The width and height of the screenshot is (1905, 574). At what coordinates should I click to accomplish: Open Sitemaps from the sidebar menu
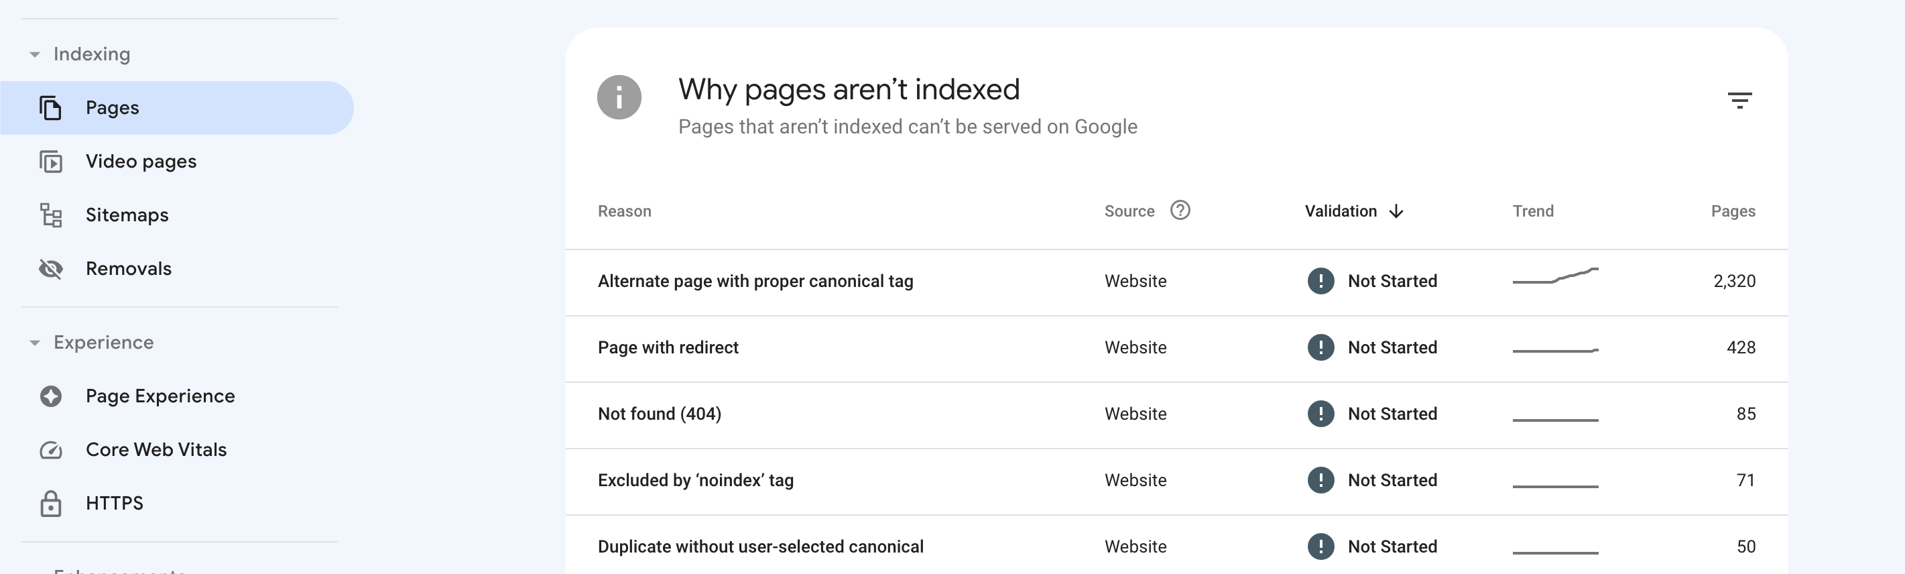(127, 215)
